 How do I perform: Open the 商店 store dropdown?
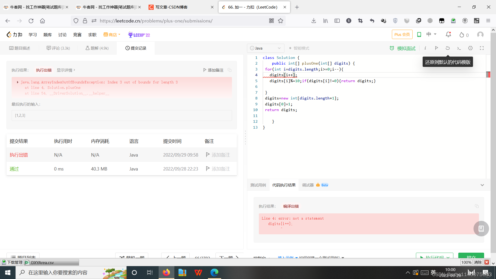112,35
